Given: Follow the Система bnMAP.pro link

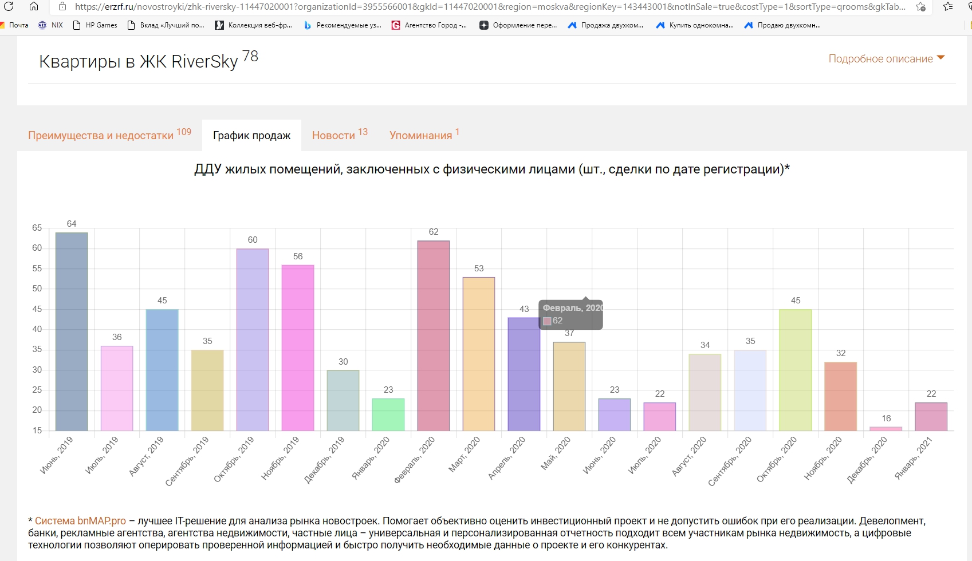Looking at the screenshot, I should click(x=80, y=521).
